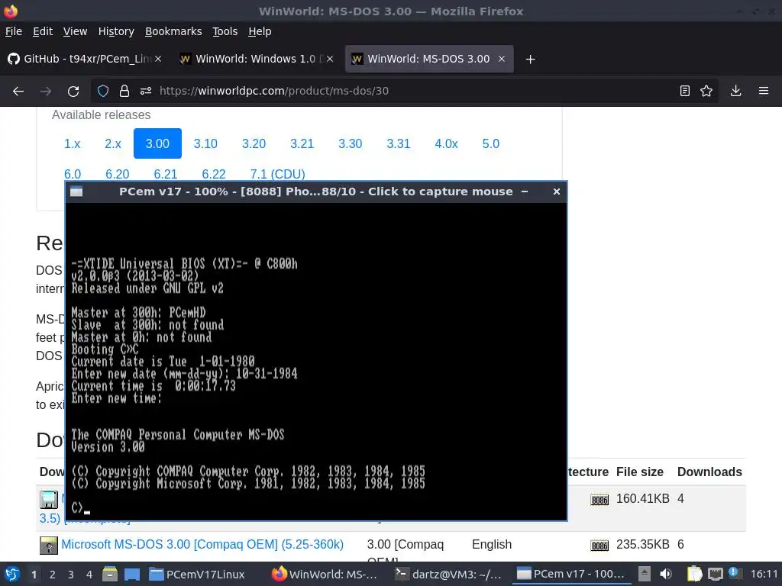Open the File menu
The image size is (782, 586).
pyautogui.click(x=14, y=31)
